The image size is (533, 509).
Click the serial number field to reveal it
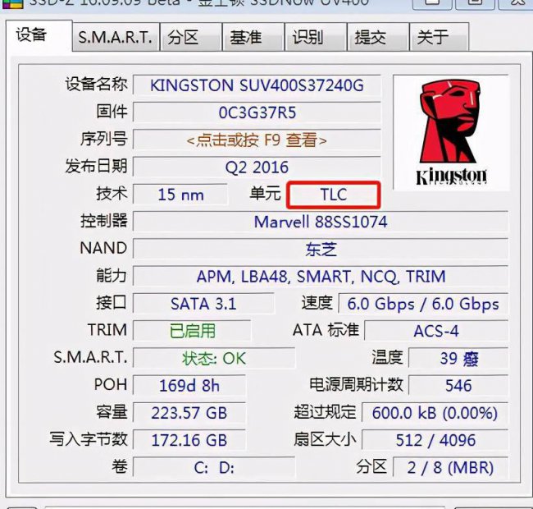coord(257,140)
